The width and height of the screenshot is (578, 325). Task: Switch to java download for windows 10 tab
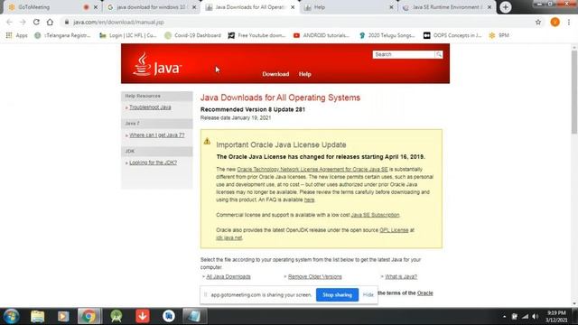(151, 7)
